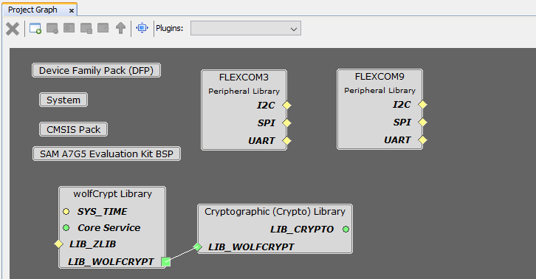Open the Plugins dropdown

(246, 28)
